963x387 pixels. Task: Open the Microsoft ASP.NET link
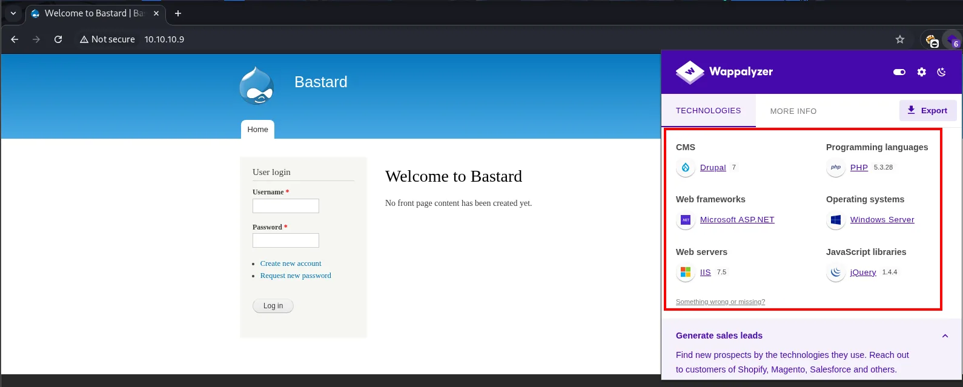[737, 220]
